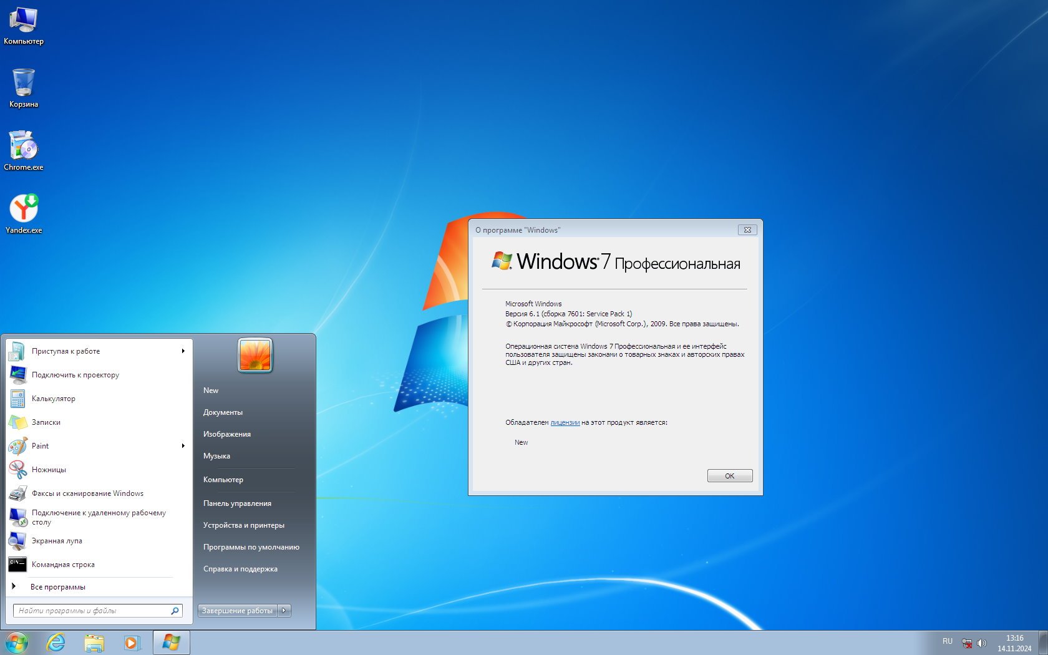Open the Компьютер desktop icon
This screenshot has width=1048, height=655.
(23, 26)
